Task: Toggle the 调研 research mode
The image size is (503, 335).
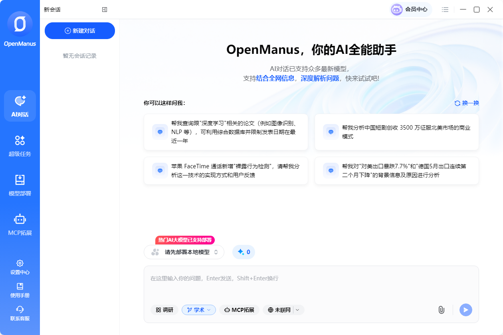Action: (164, 309)
